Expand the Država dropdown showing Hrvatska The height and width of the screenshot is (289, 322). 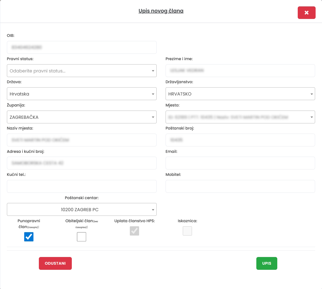(82, 94)
